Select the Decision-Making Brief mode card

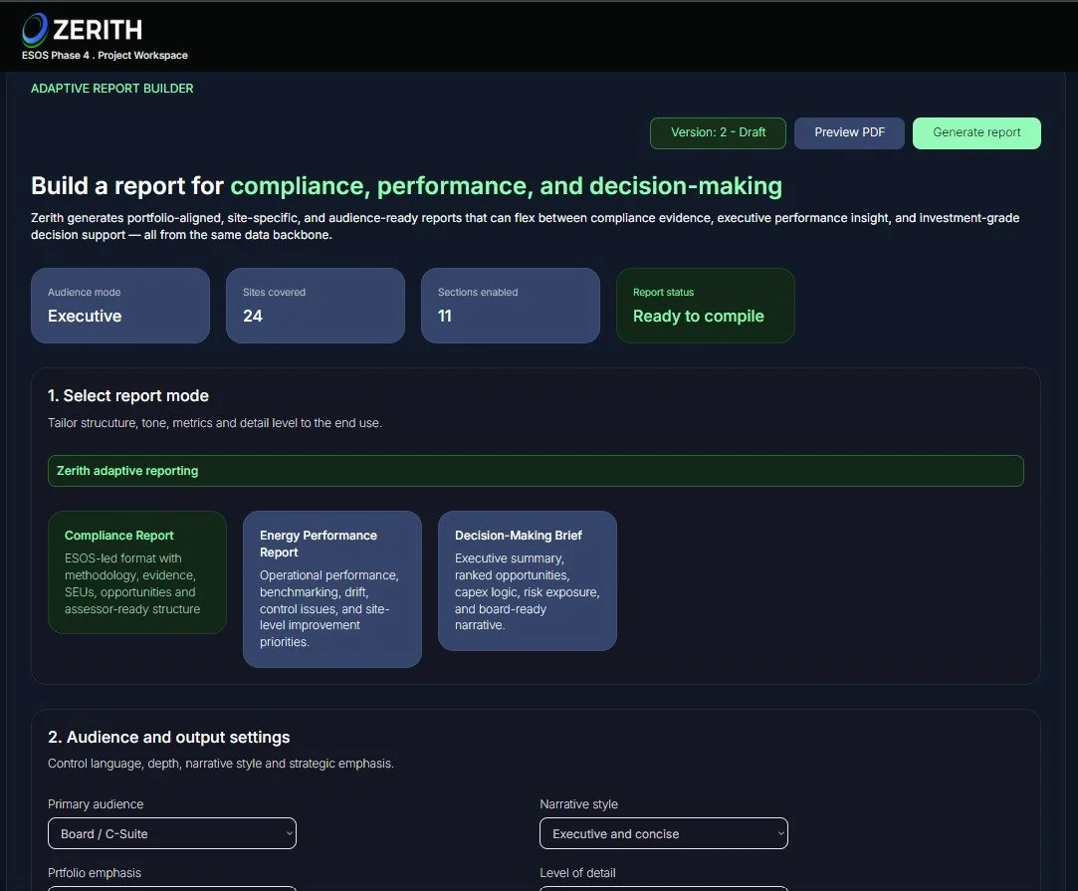(527, 580)
